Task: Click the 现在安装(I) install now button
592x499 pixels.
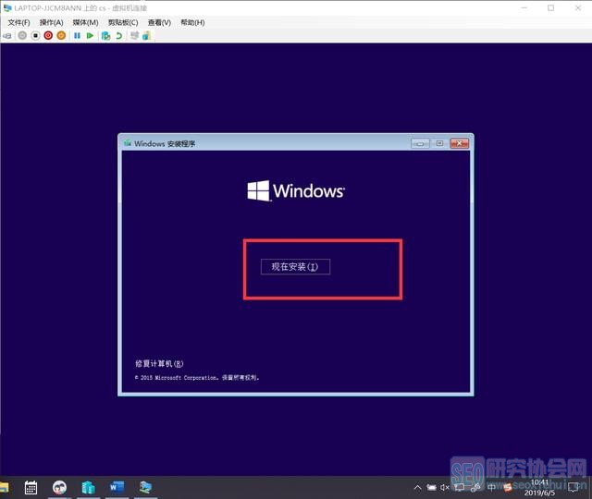Action: click(295, 267)
